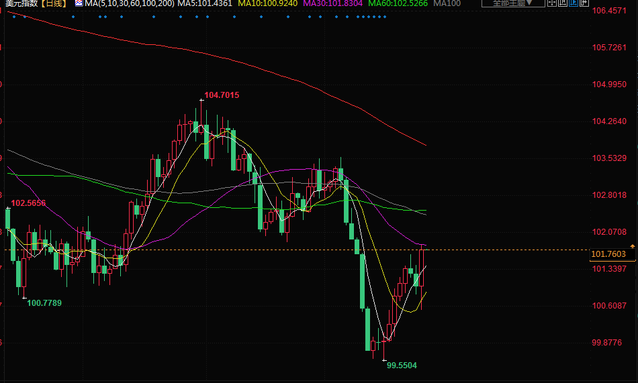Click the blue highlighted play-axis icon
638x383 pixels.
click(574, 3)
